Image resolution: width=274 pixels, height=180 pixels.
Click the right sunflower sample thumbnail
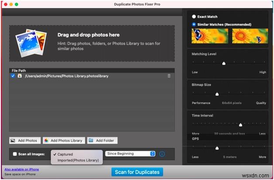(x=250, y=36)
